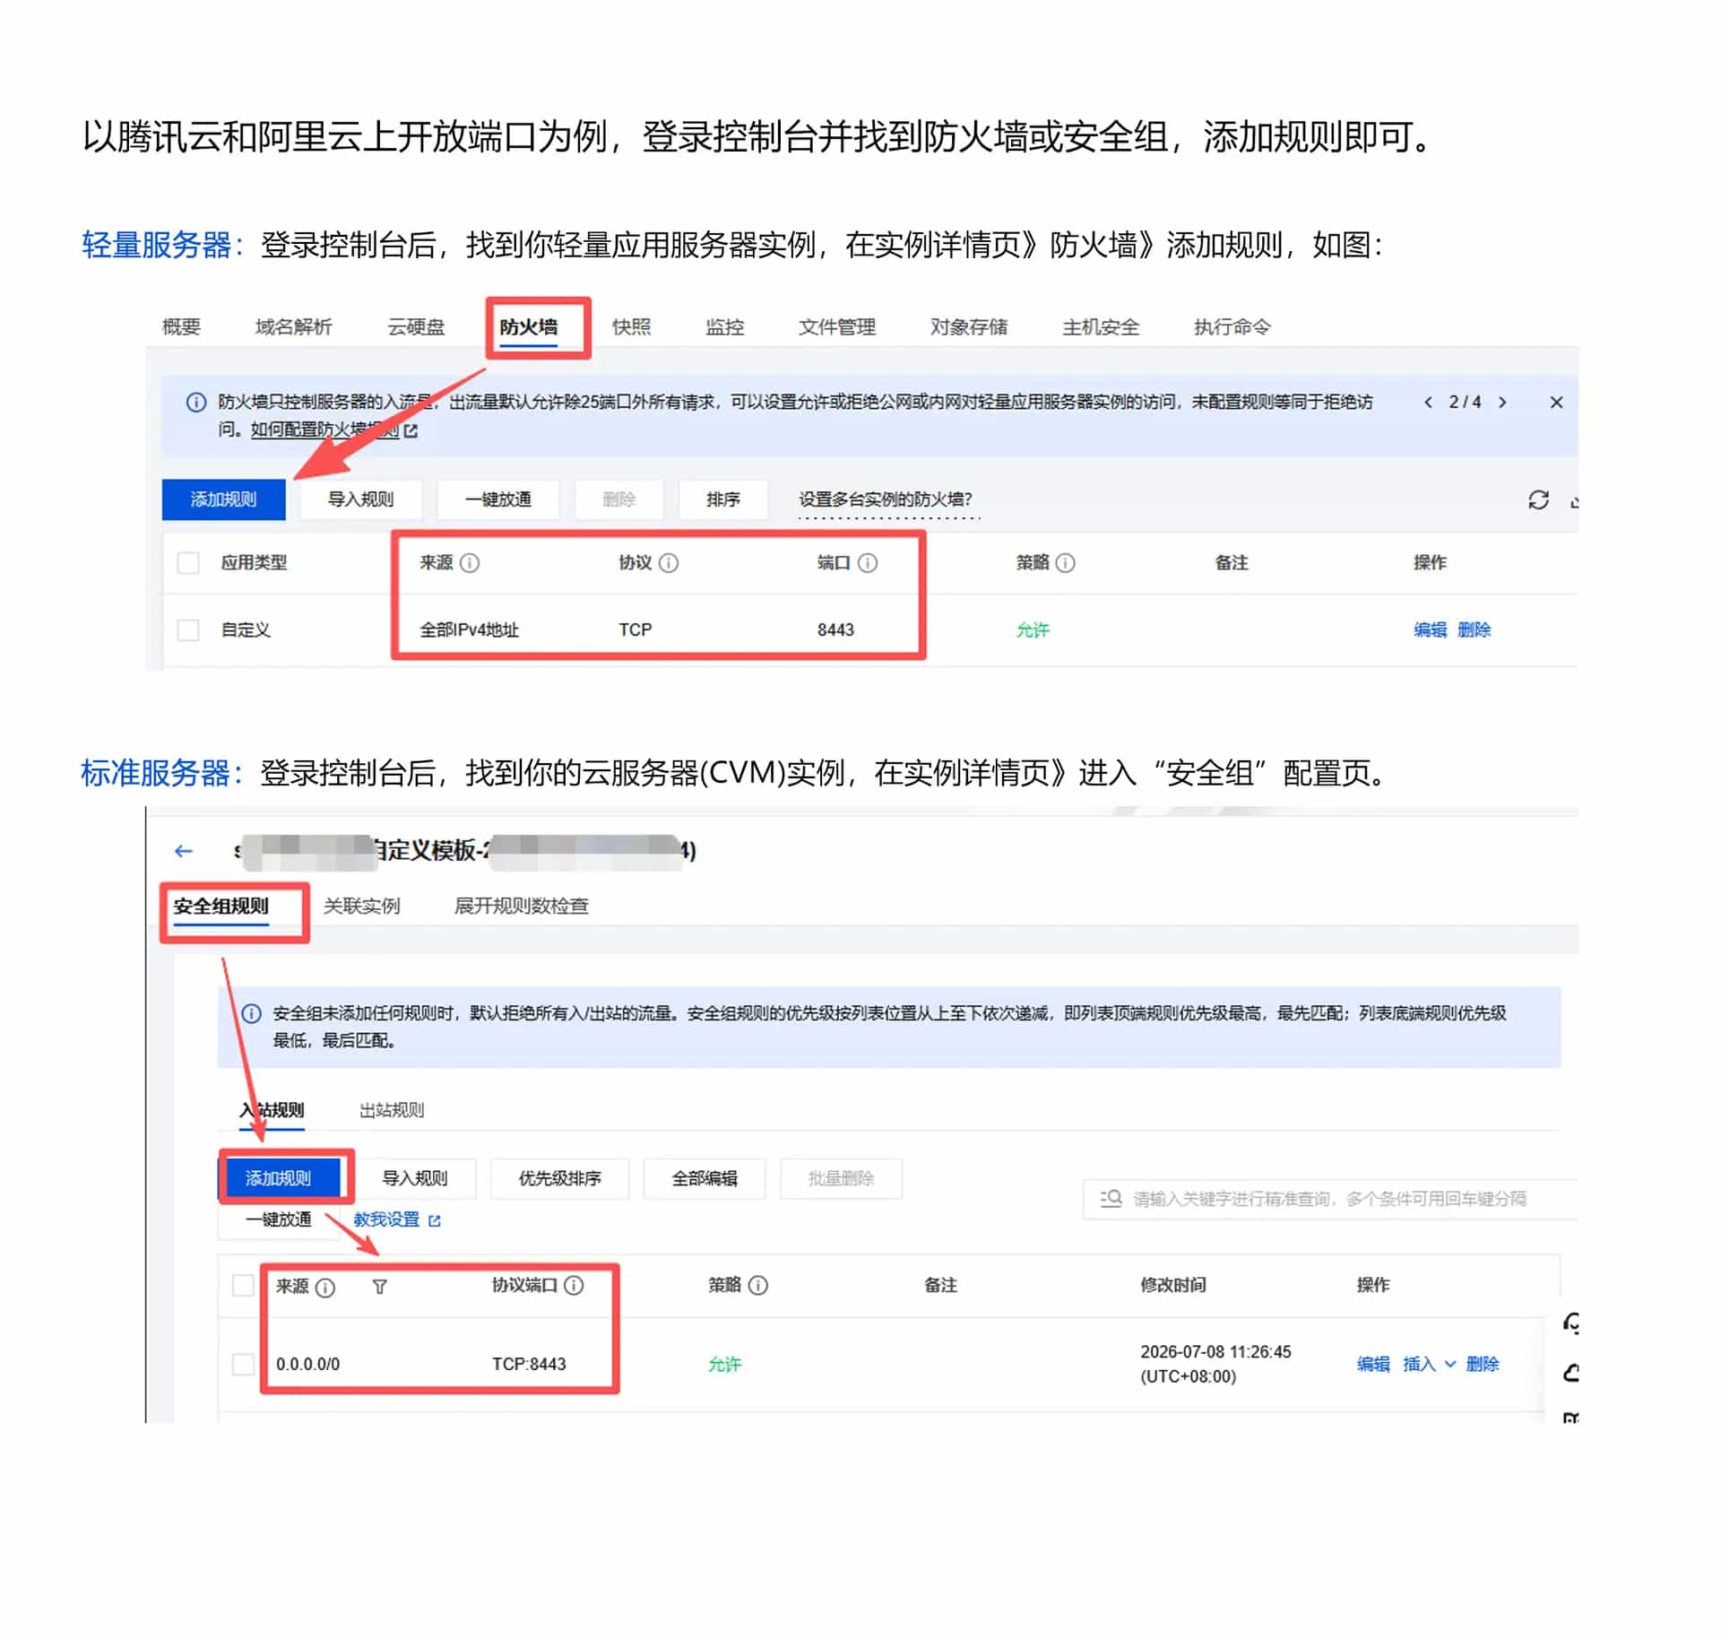Click the TCP:8443 cell in security group table
This screenshot has height=1640, width=1721.
(529, 1364)
